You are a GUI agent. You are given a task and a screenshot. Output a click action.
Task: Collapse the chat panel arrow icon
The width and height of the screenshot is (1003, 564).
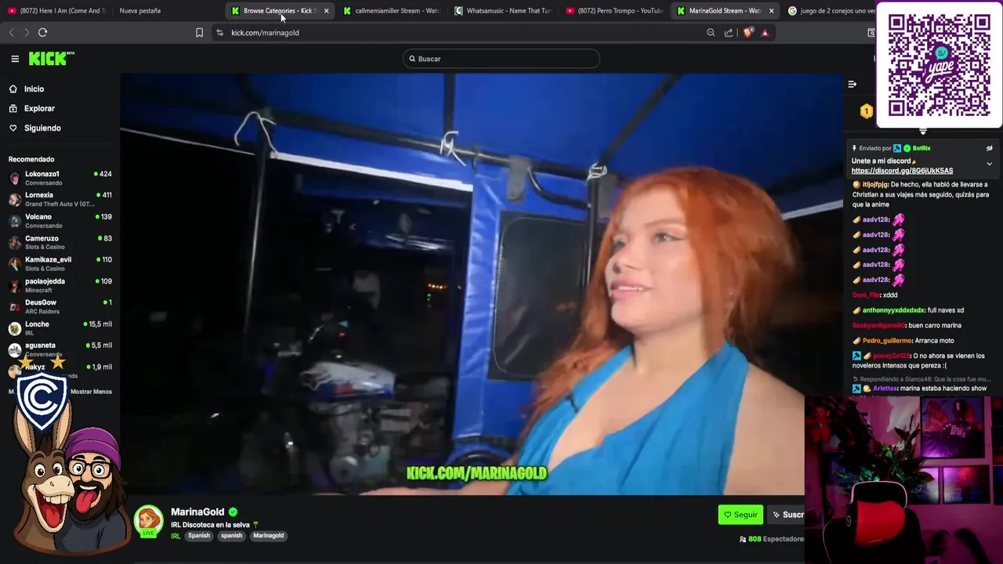852,84
